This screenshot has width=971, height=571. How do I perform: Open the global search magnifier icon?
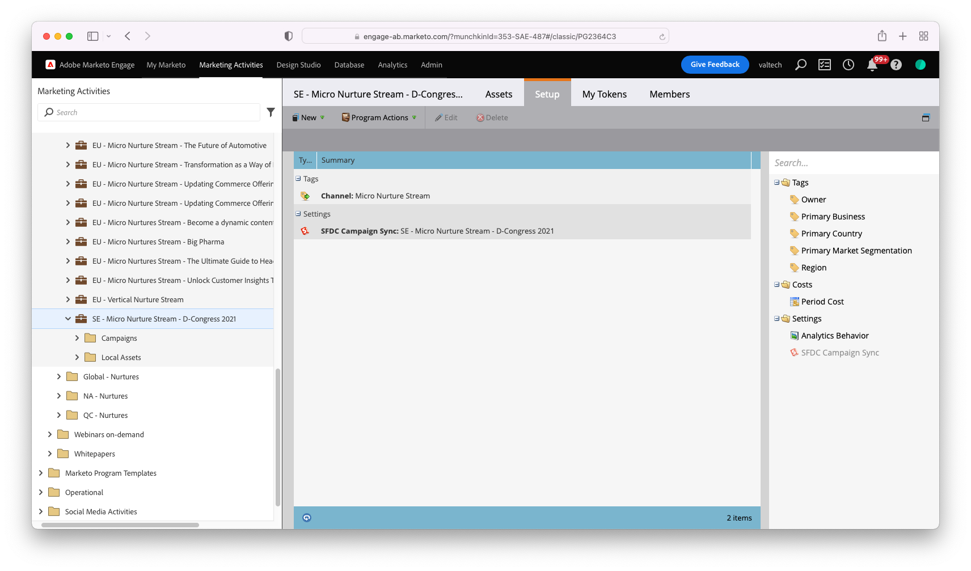coord(800,65)
